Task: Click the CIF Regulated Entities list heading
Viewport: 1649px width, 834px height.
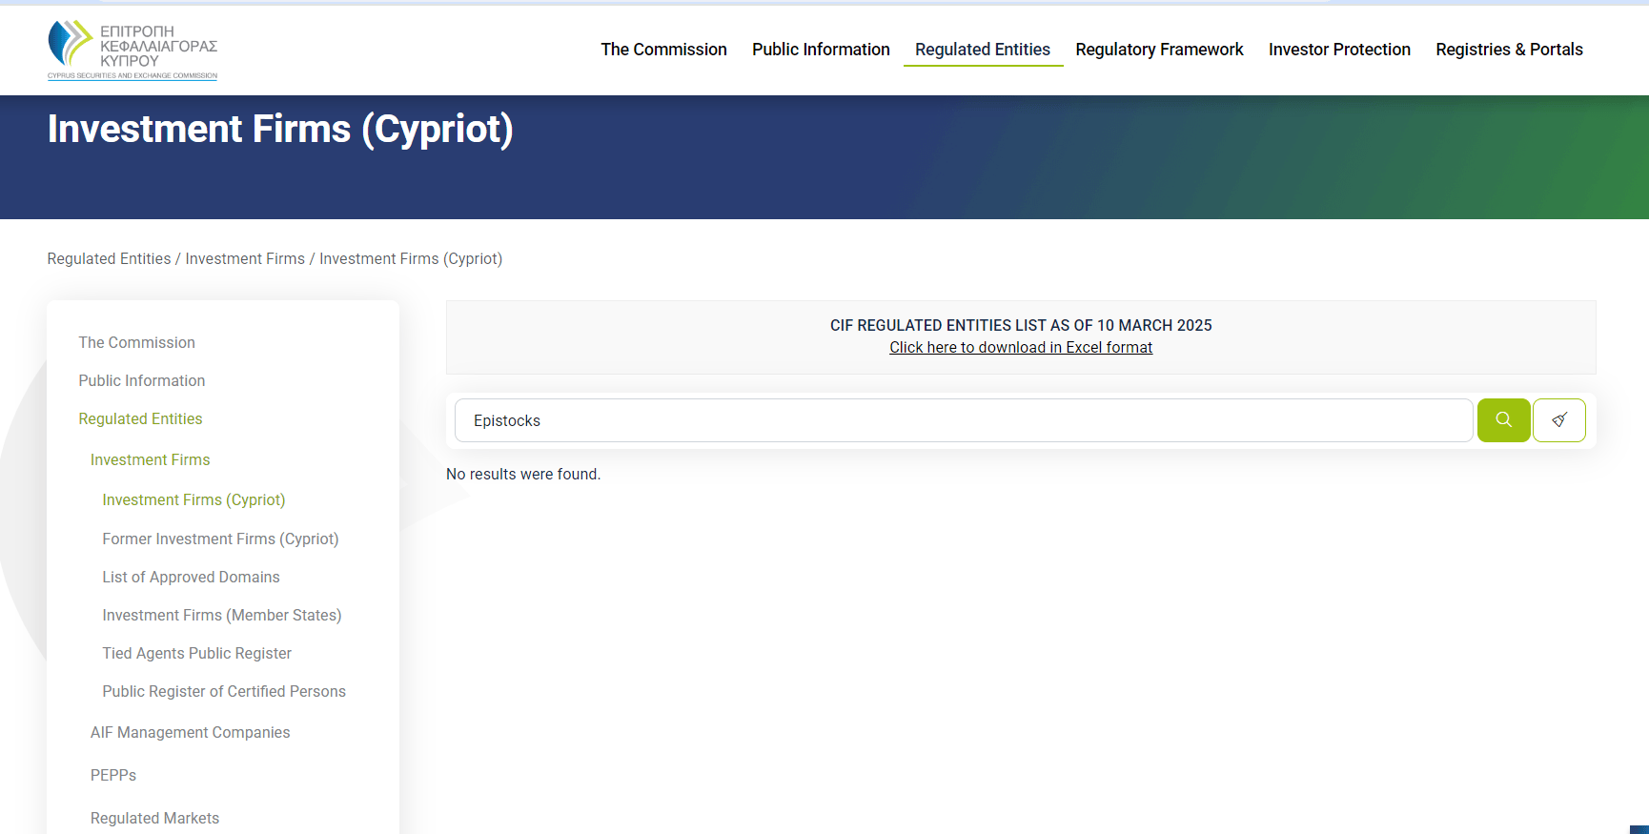Action: click(x=1021, y=325)
